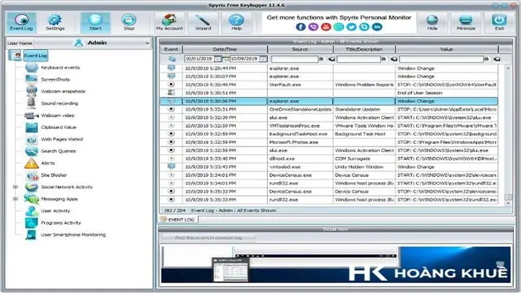
Task: Switch to the EVENT LOG bottom tab
Action: click(178, 220)
